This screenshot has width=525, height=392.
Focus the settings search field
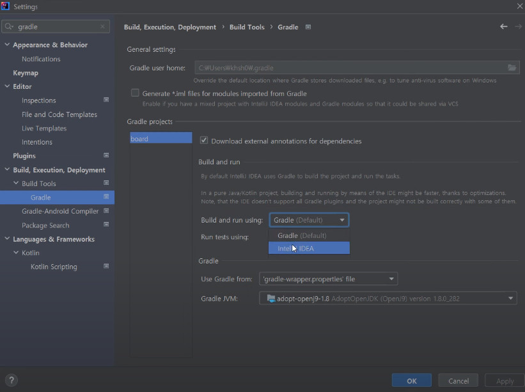click(56, 26)
